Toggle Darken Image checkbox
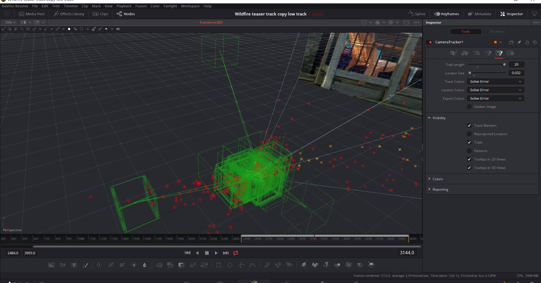 click(x=469, y=106)
